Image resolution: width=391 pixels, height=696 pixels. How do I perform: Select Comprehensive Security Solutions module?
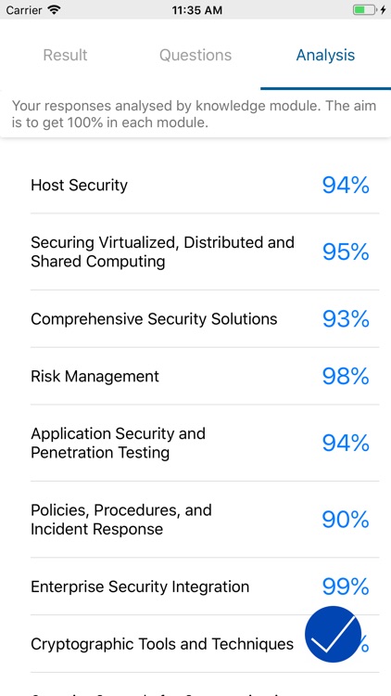tap(195, 318)
